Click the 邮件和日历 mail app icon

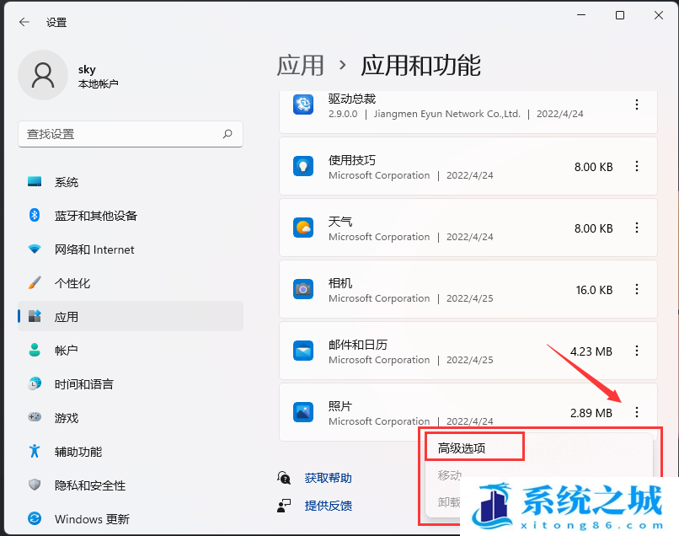303,351
